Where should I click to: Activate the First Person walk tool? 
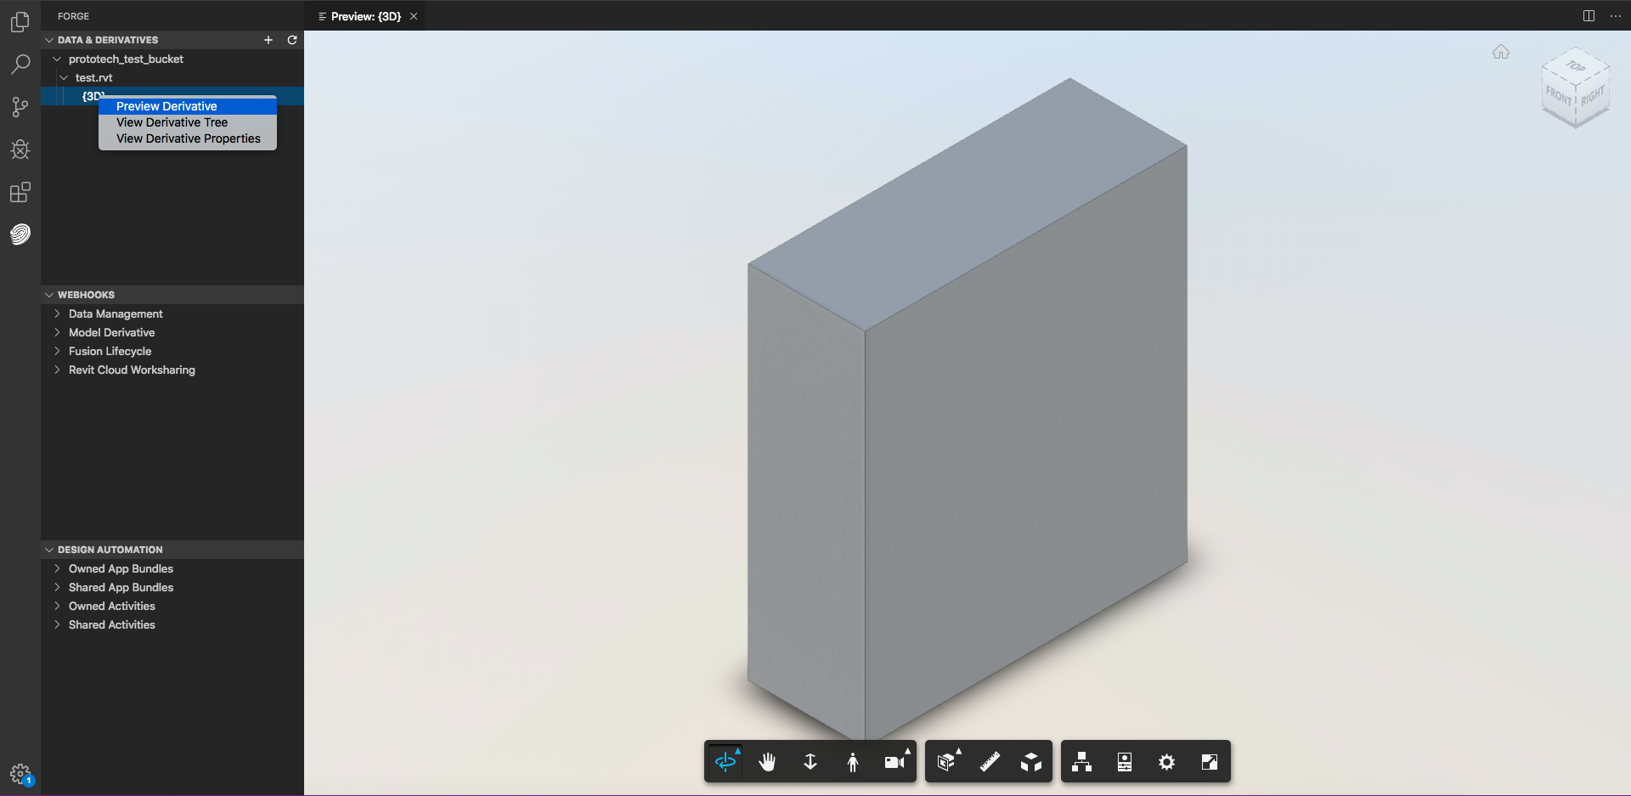tap(853, 762)
